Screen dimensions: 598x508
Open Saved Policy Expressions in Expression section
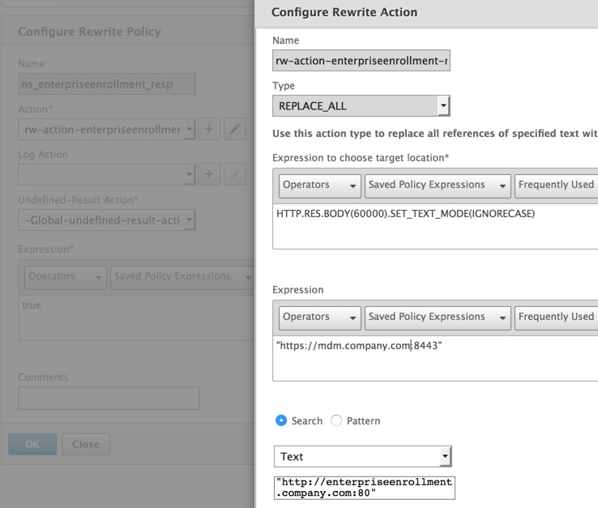438,318
